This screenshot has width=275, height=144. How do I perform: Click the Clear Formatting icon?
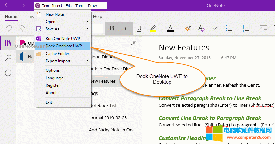click(x=201, y=28)
